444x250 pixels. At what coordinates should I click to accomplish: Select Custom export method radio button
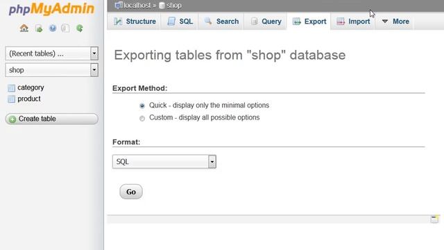click(142, 118)
